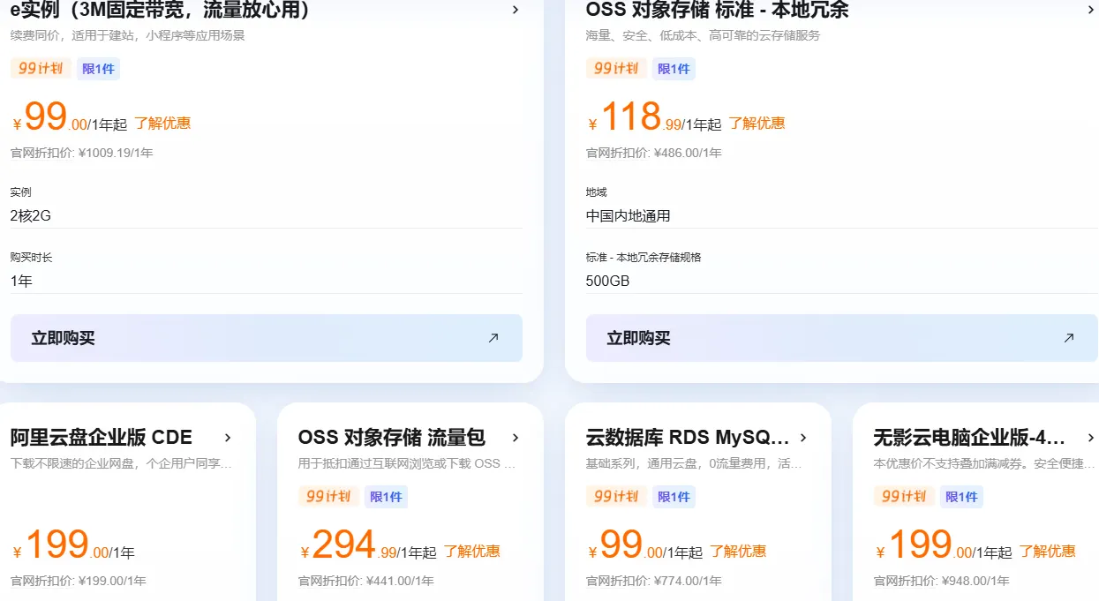Click the ¥99.00/1年起 price on e实例
This screenshot has width=1099, height=601.
click(x=70, y=117)
